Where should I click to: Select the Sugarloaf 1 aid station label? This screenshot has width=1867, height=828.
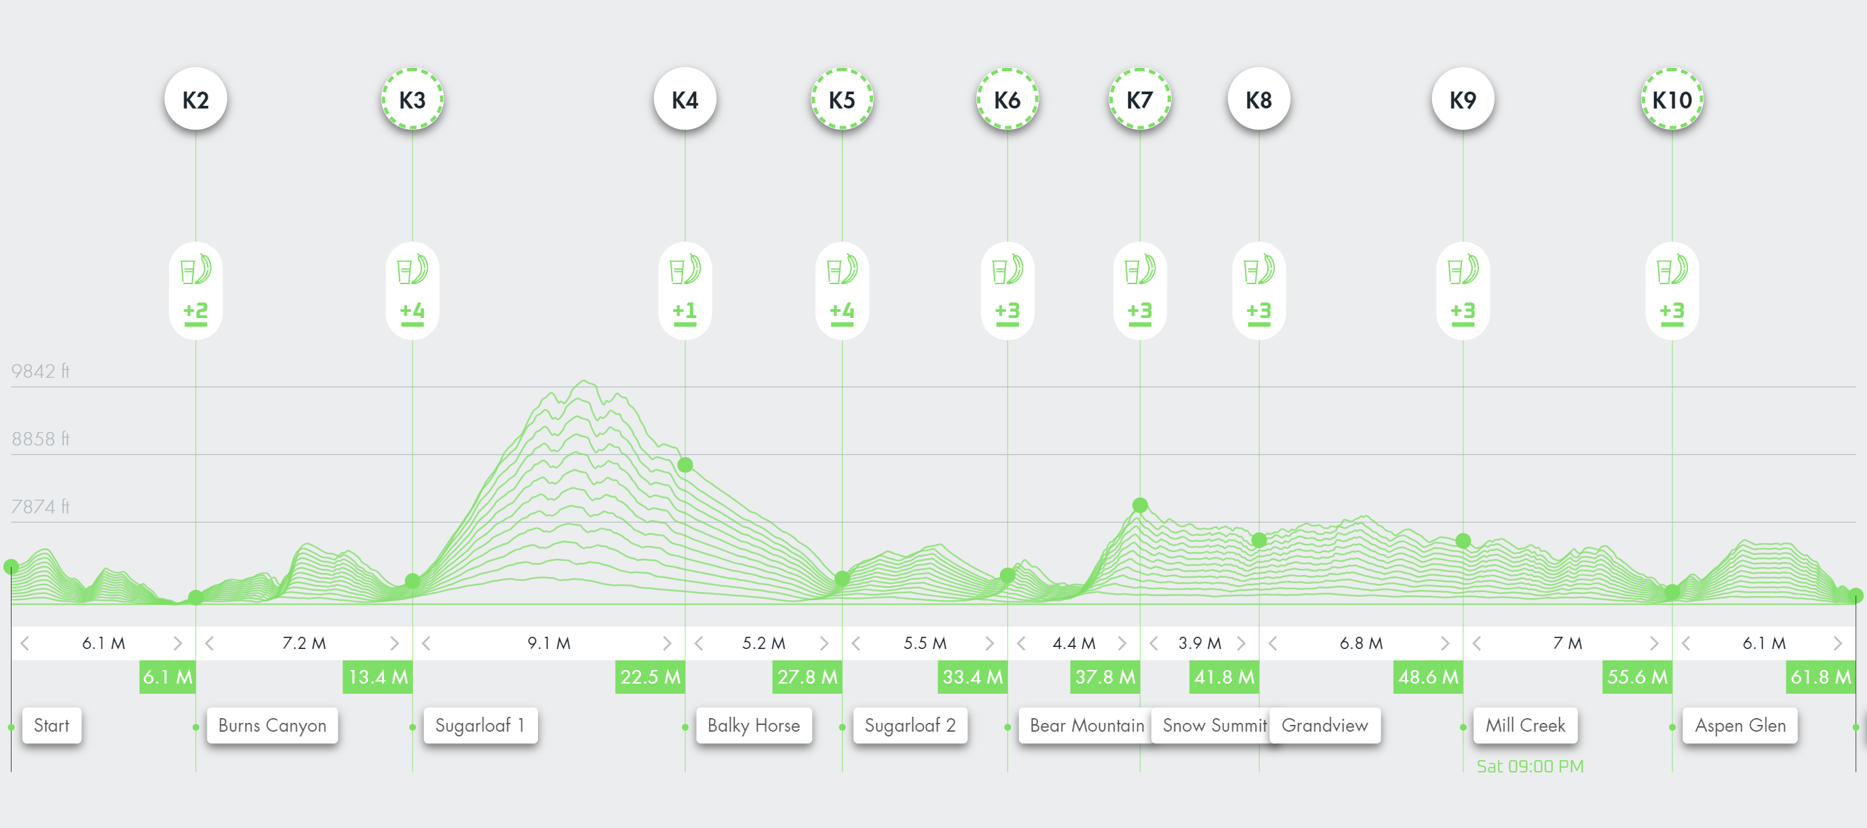click(480, 726)
